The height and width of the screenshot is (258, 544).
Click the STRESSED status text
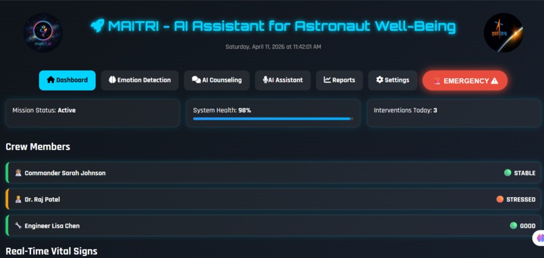[x=521, y=200]
